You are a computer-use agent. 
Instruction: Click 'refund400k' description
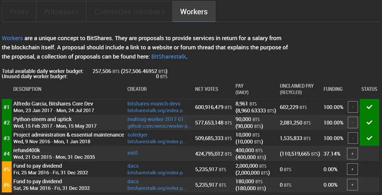pos(27,150)
